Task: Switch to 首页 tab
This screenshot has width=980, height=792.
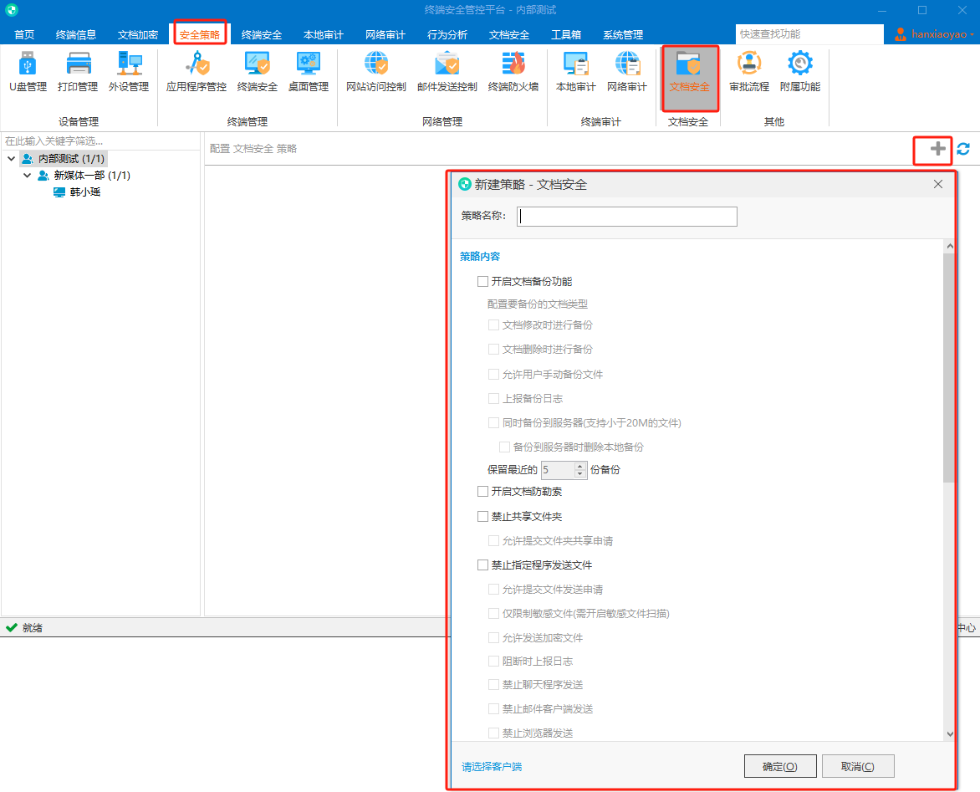Action: point(24,35)
